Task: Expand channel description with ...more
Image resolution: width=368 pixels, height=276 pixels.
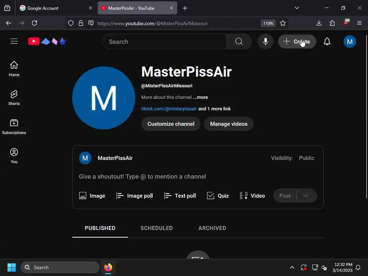Action: (201, 97)
